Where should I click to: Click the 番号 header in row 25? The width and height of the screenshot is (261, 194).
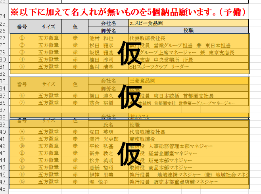22,27
